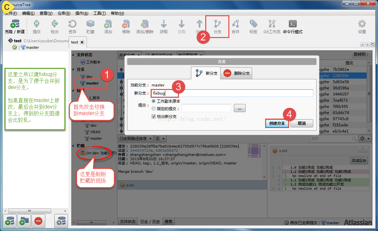Select the Working copy (工作副本) tree item
The height and width of the screenshot is (231, 378).
[x=93, y=62]
